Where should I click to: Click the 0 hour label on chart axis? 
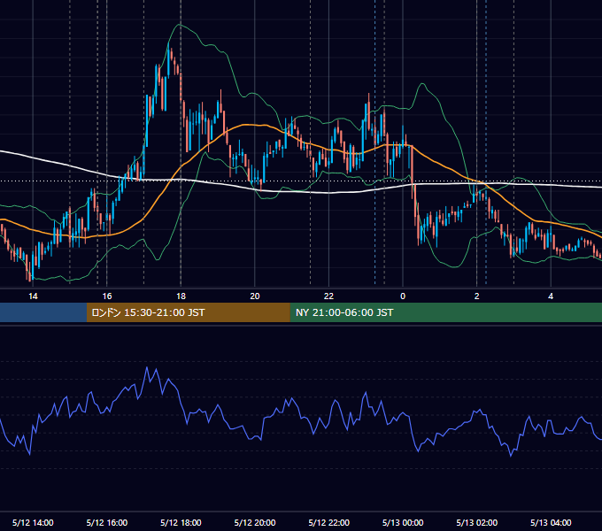(x=403, y=296)
